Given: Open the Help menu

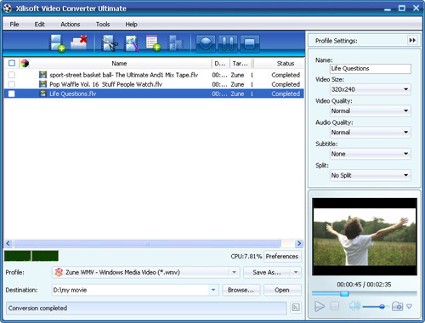Looking at the screenshot, I should coord(132,24).
